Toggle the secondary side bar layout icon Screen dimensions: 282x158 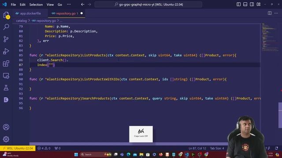252,4
